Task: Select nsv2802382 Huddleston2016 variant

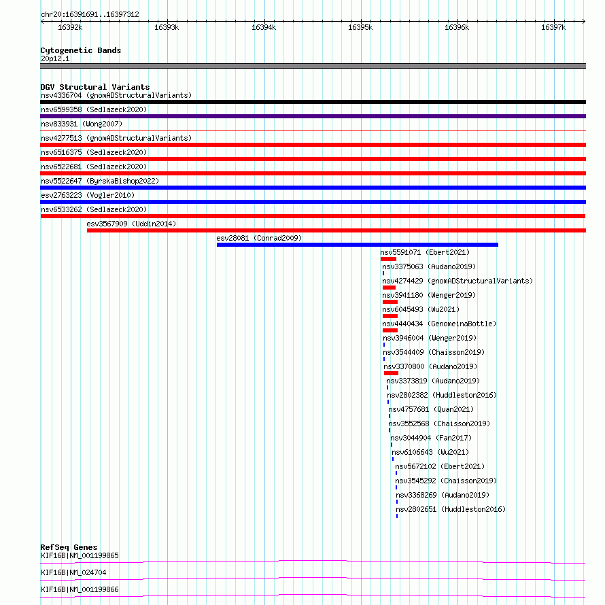Action: (442, 395)
